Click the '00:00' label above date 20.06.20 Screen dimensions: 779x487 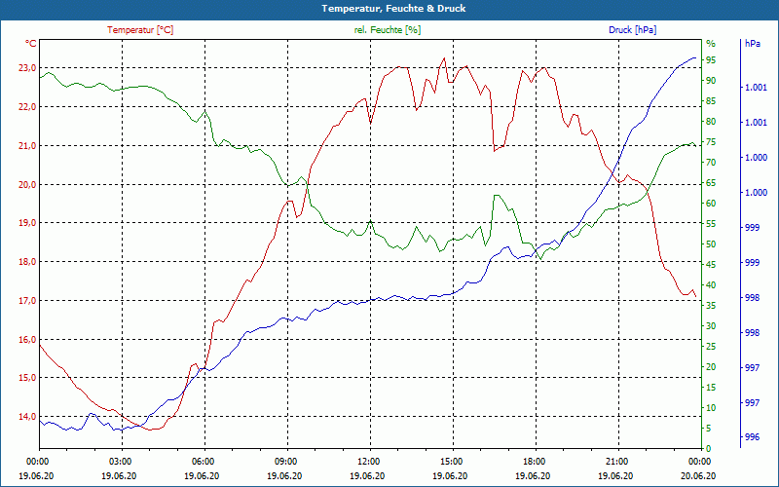pos(698,462)
